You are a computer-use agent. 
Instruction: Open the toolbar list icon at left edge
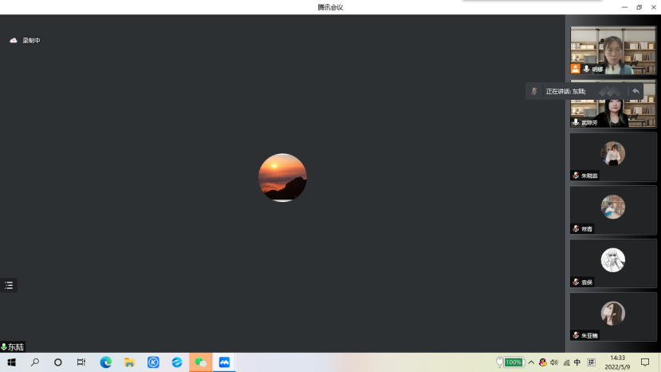9,285
